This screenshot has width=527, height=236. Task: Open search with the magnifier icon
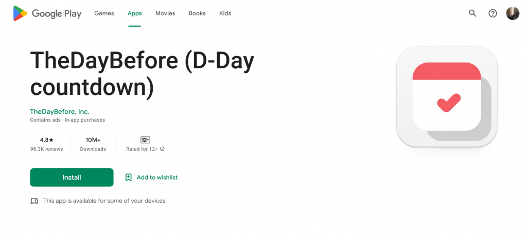[472, 13]
